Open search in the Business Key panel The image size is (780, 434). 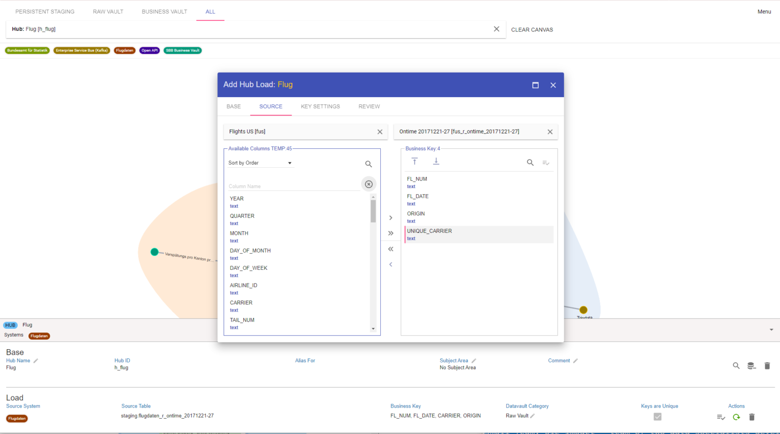point(530,163)
